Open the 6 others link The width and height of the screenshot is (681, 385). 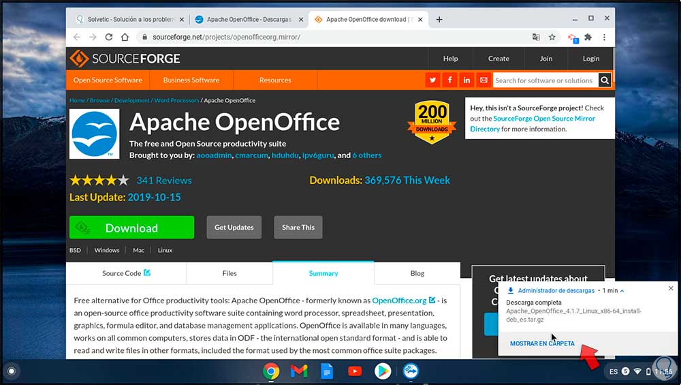(x=367, y=155)
